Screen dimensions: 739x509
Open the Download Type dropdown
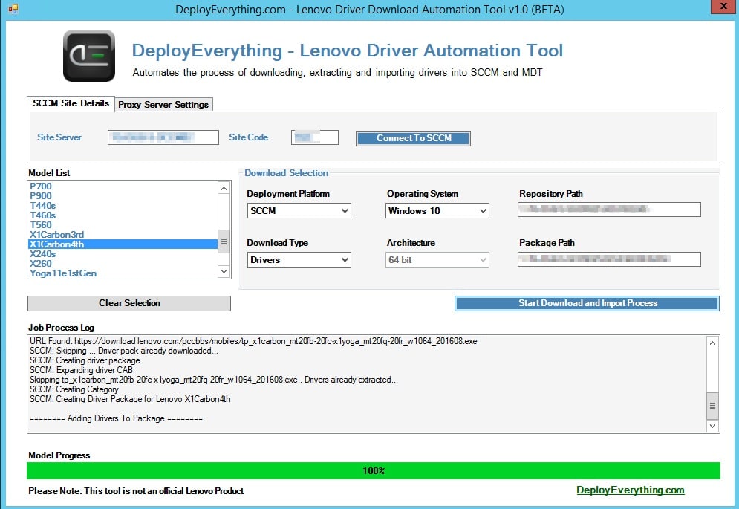299,260
